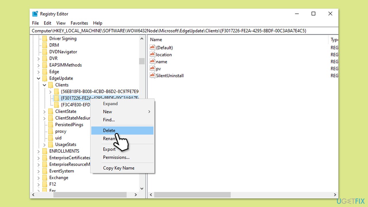Click the PersistedPings folder icon
Viewport: 368px width, 207px height.
(51, 124)
